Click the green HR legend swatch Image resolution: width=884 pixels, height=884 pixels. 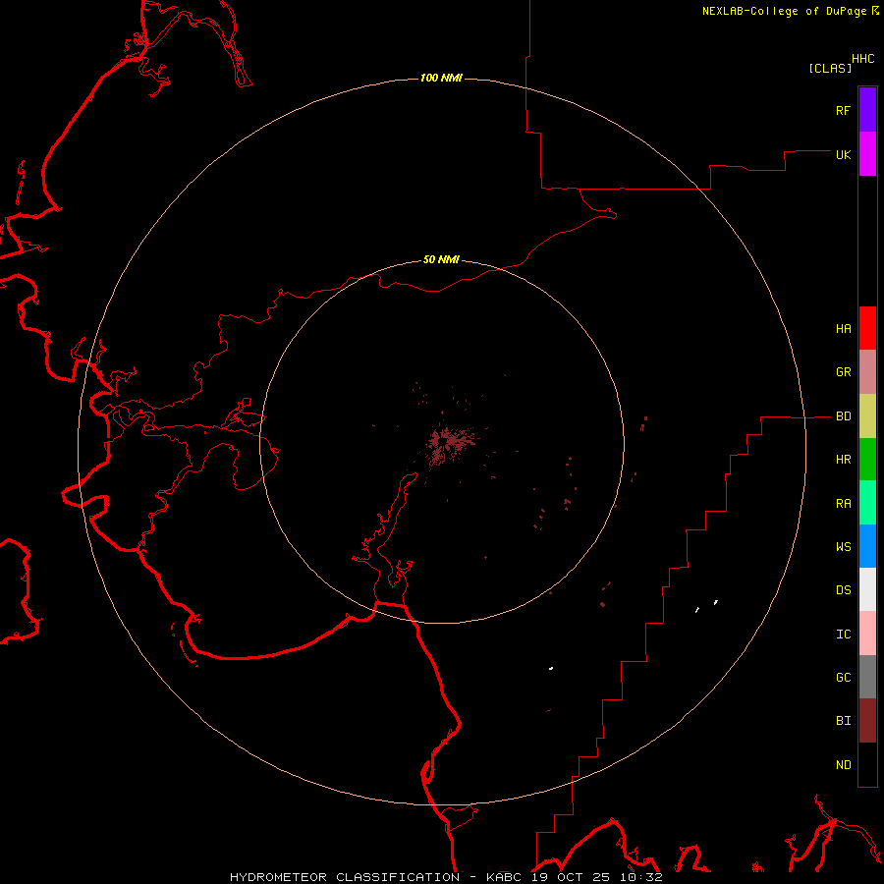pos(867,460)
